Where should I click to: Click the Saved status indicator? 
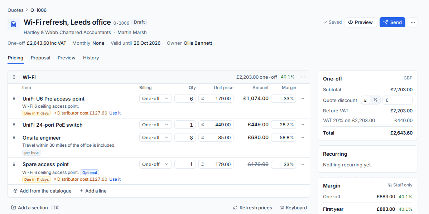pos(332,22)
